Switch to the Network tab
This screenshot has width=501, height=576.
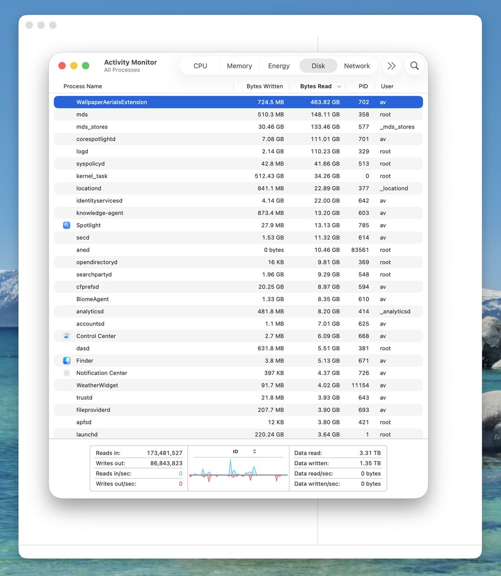coord(357,66)
